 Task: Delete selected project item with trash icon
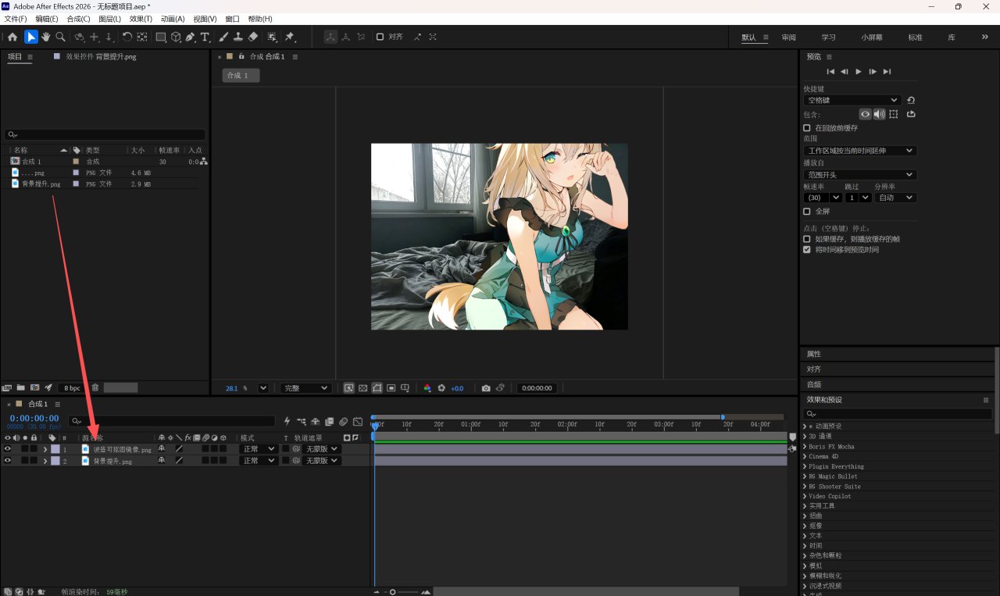click(x=95, y=387)
